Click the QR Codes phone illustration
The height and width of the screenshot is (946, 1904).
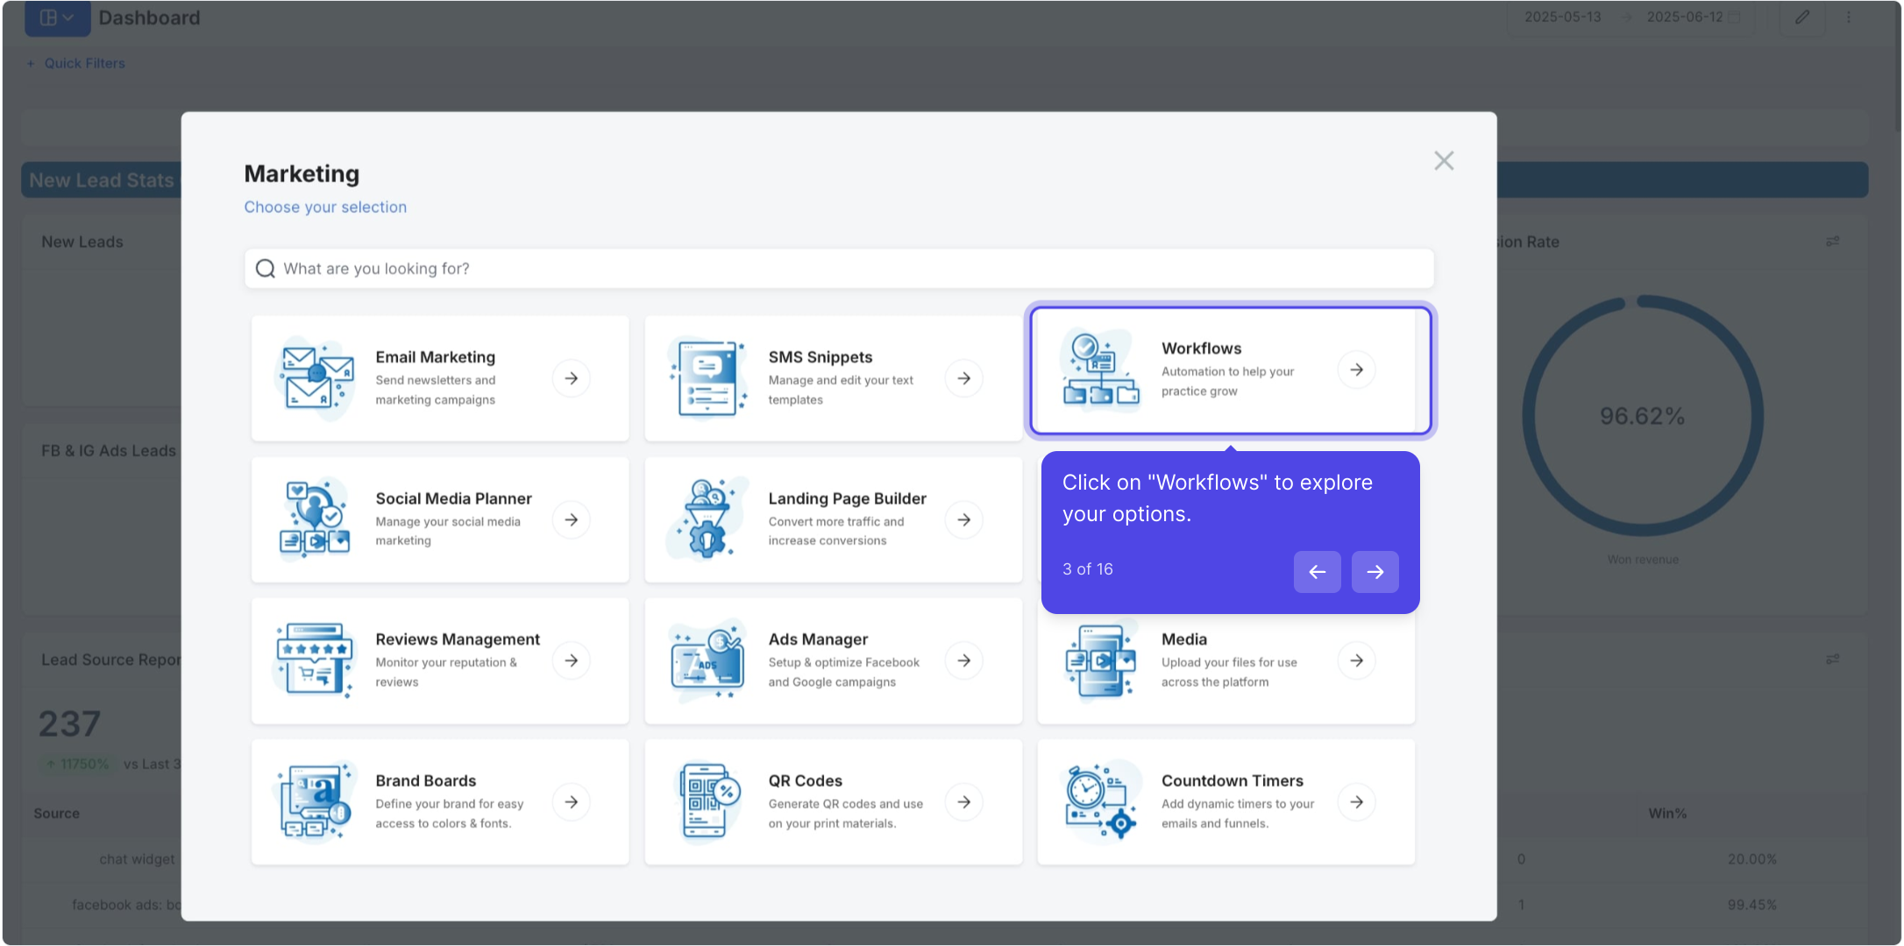(x=708, y=801)
